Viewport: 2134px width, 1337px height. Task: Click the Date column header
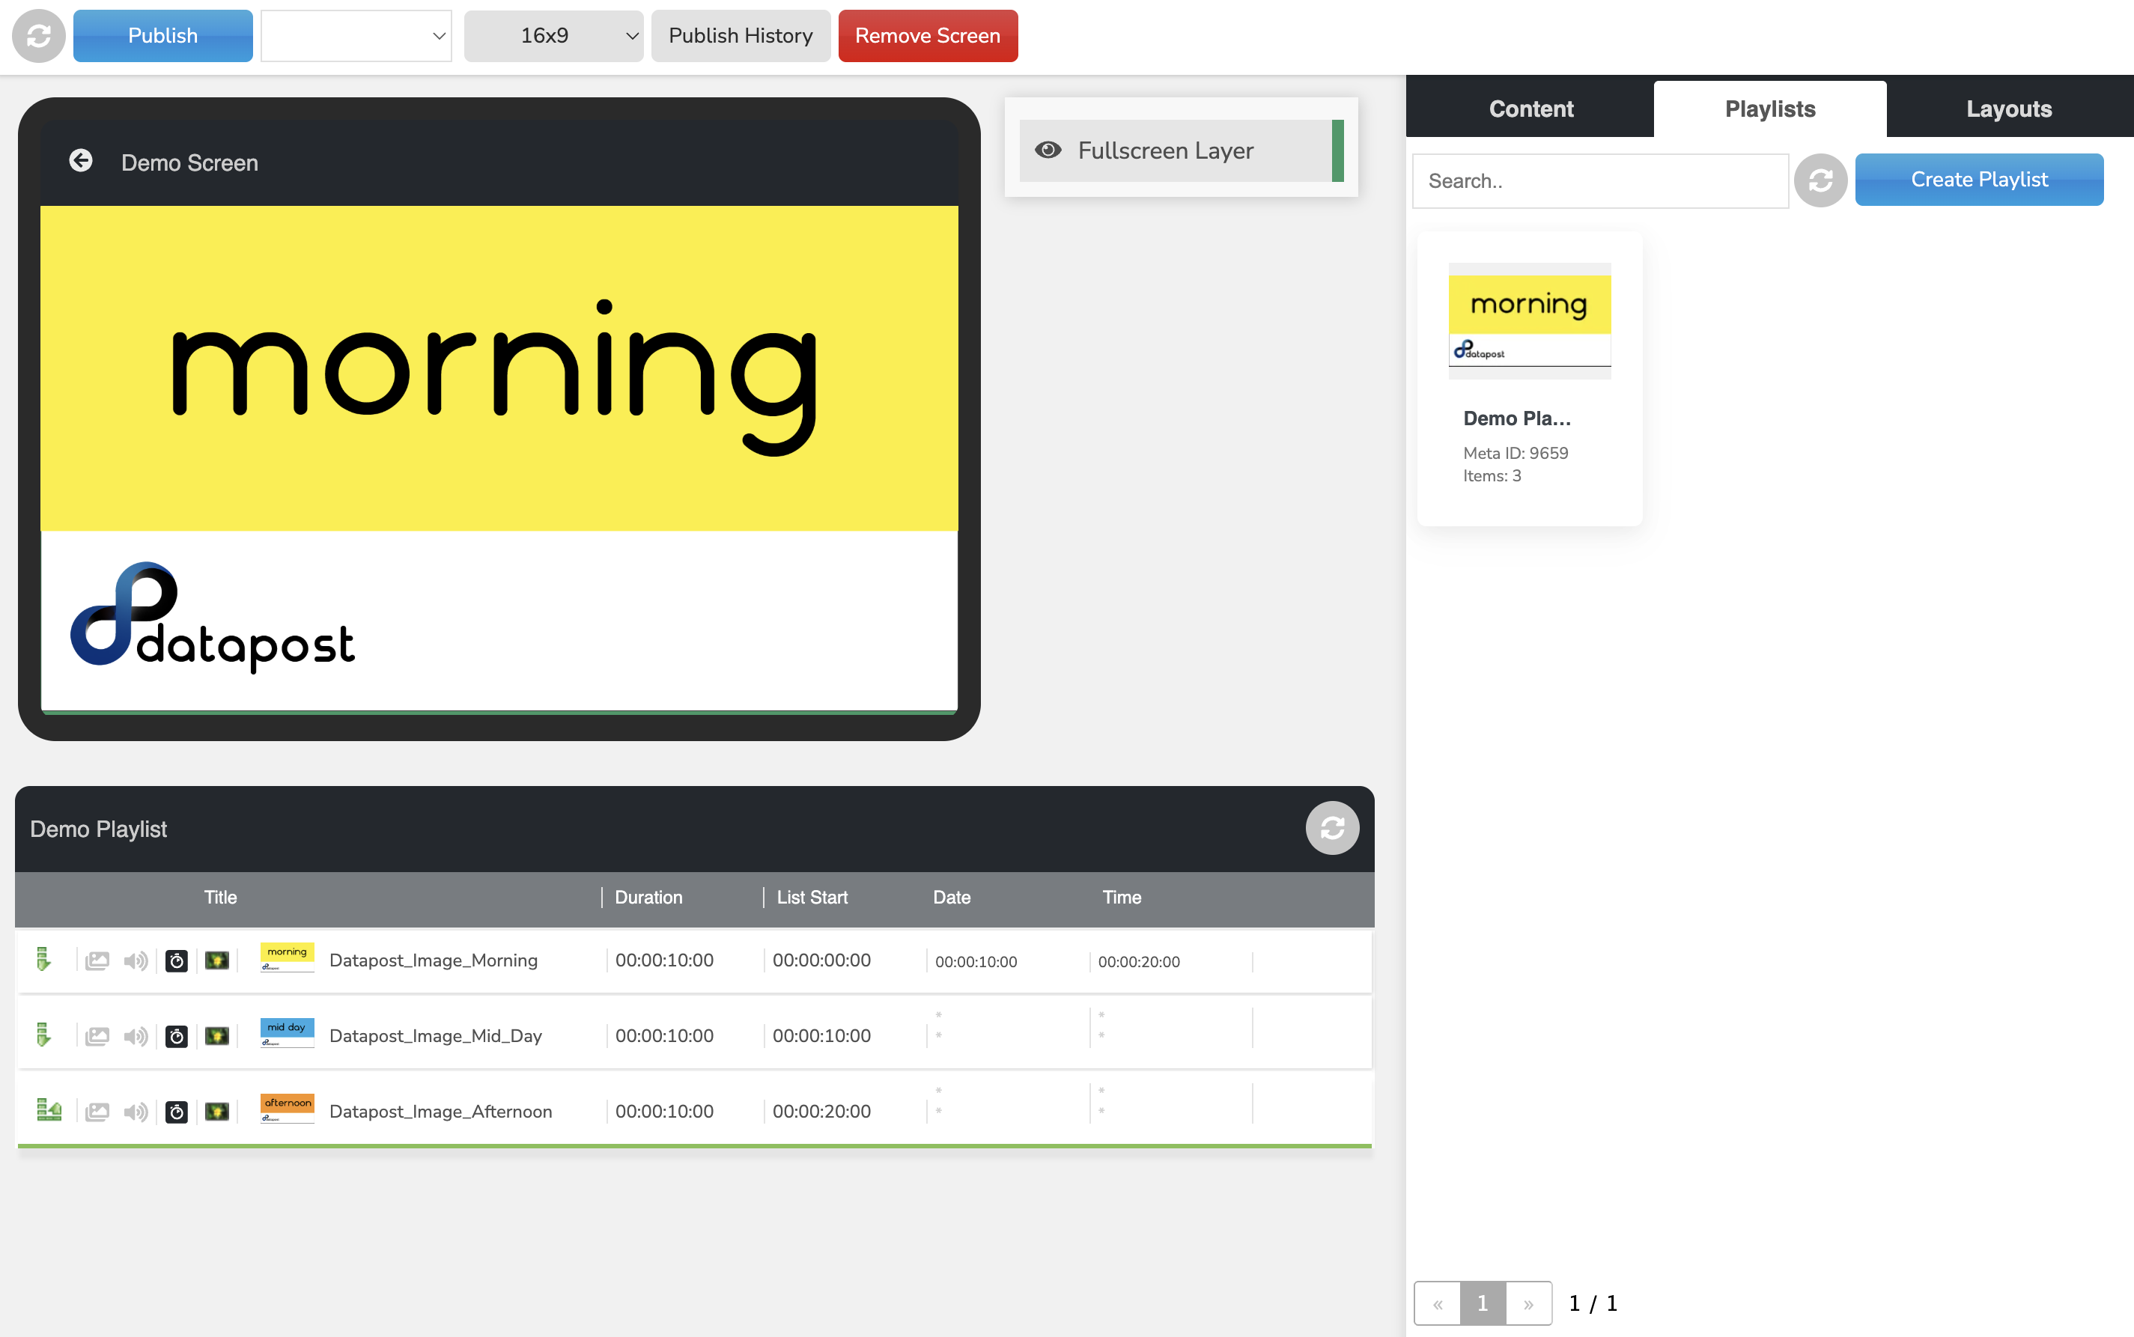point(952,898)
